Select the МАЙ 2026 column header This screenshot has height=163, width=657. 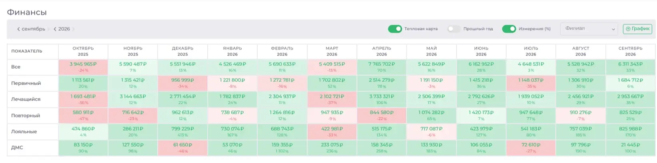coord(431,51)
